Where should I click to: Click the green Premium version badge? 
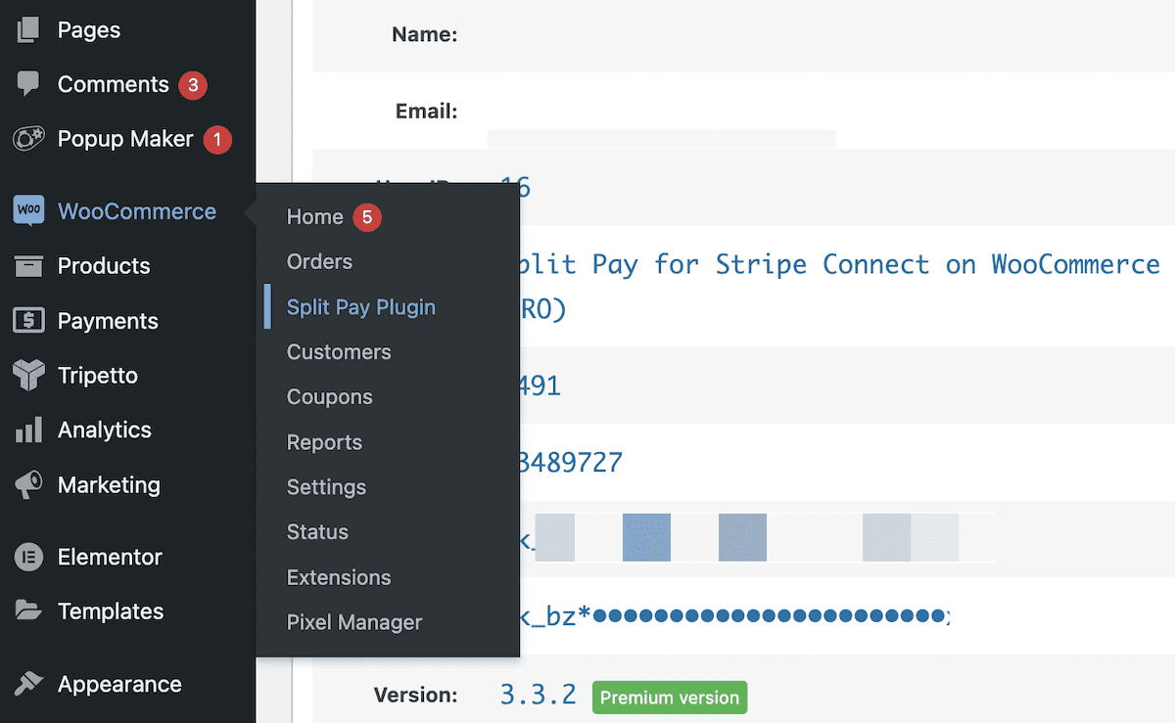click(x=670, y=698)
